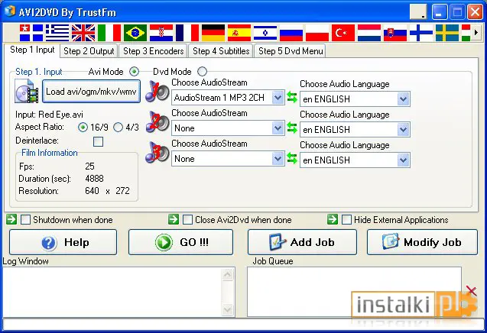487x333 pixels.
Task: Switch to Step 5 Dvd Menu tab
Action: tap(291, 51)
